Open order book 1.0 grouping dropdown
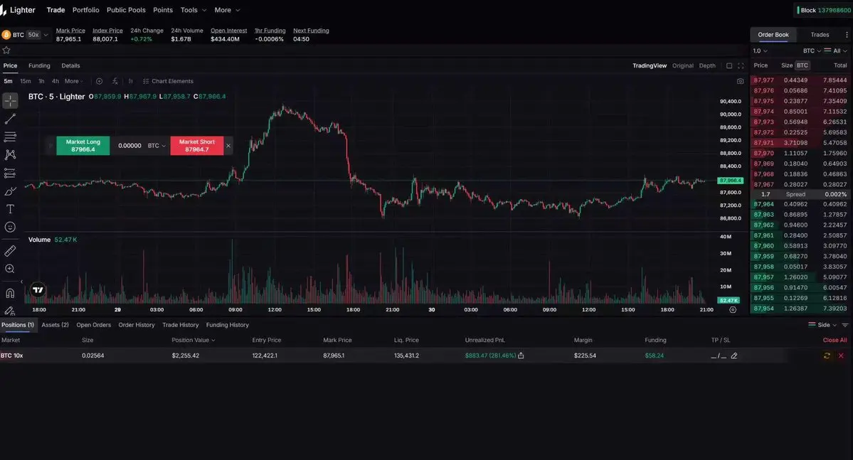 click(760, 50)
